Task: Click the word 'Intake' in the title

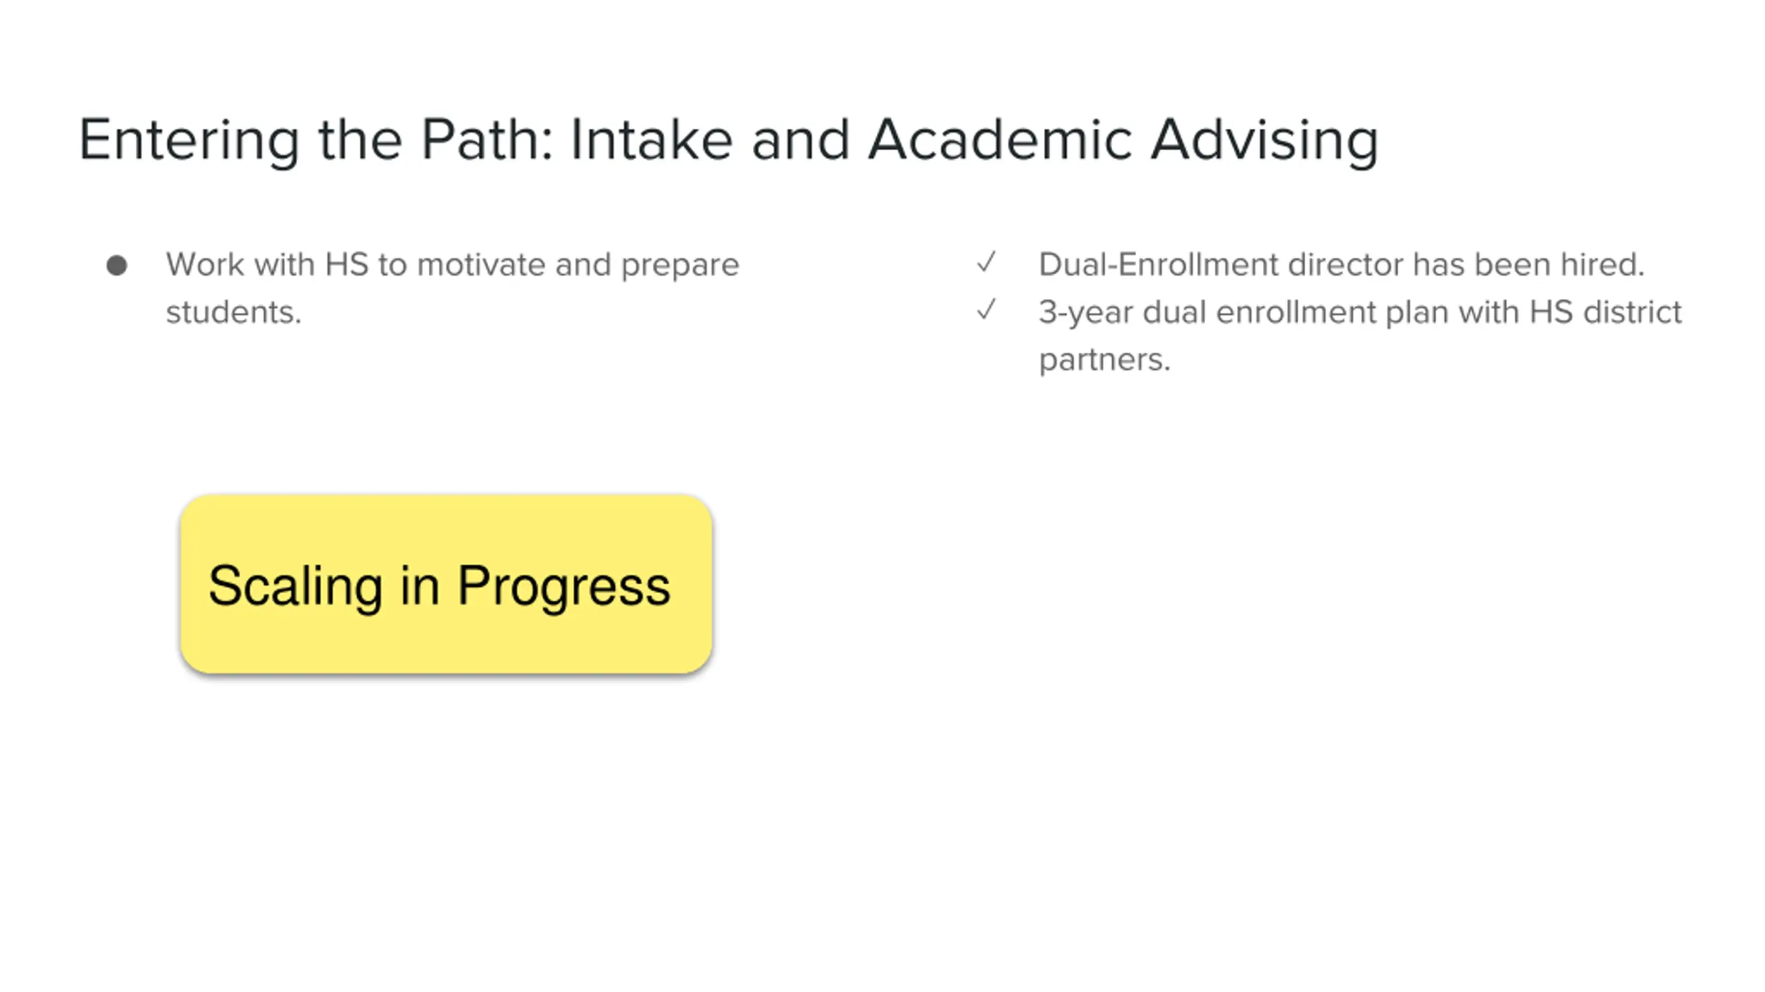Action: click(651, 140)
